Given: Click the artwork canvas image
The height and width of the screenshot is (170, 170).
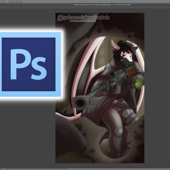Looking at the screenshot, I should 100,88.
